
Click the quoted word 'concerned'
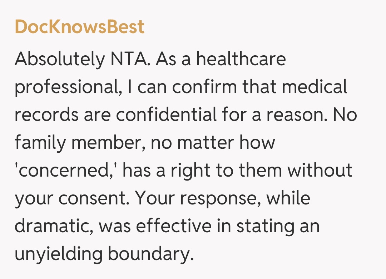point(66,171)
